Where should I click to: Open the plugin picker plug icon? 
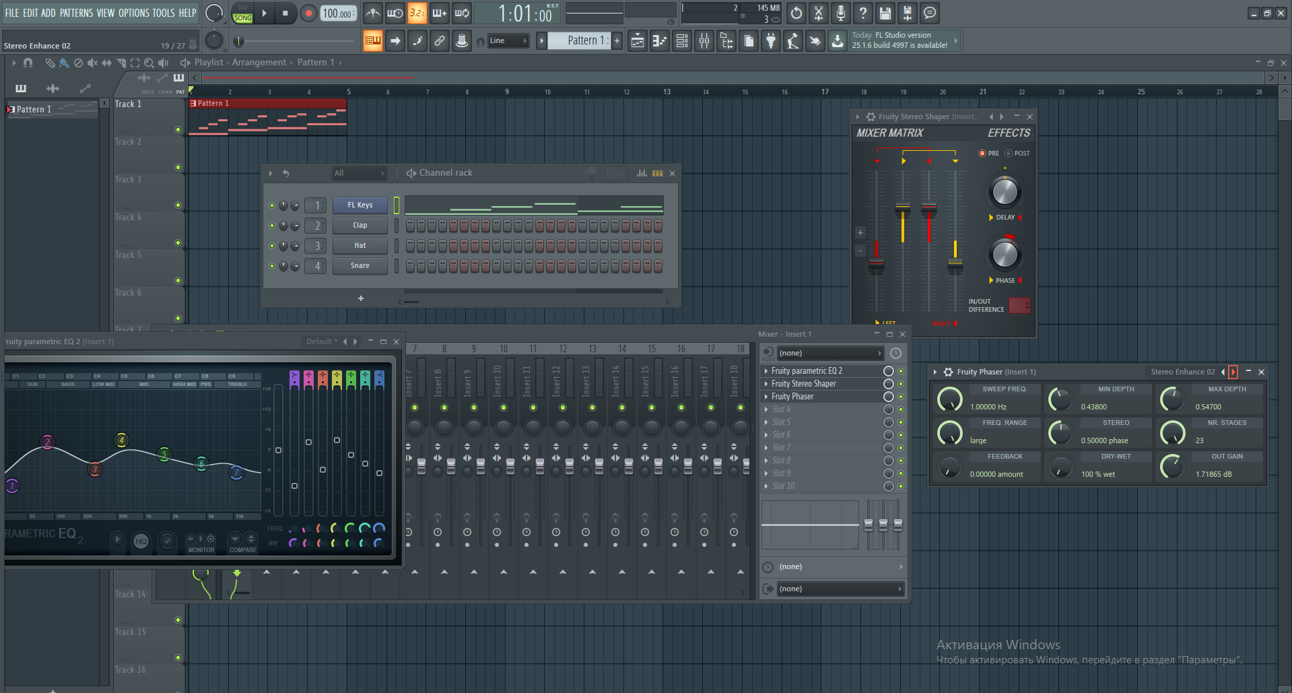[x=770, y=41]
